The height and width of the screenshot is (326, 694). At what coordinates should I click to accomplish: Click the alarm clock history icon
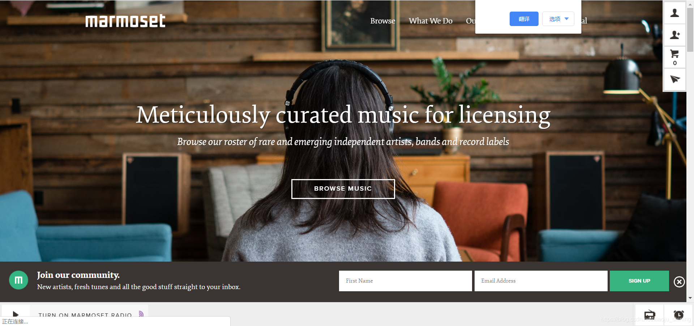coord(678,314)
